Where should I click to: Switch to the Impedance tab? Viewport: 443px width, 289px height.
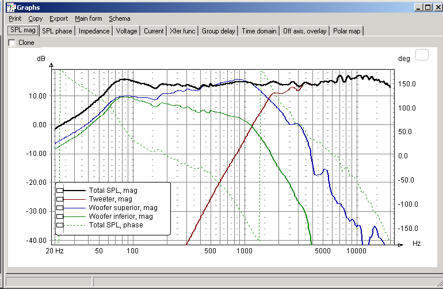[x=94, y=31]
